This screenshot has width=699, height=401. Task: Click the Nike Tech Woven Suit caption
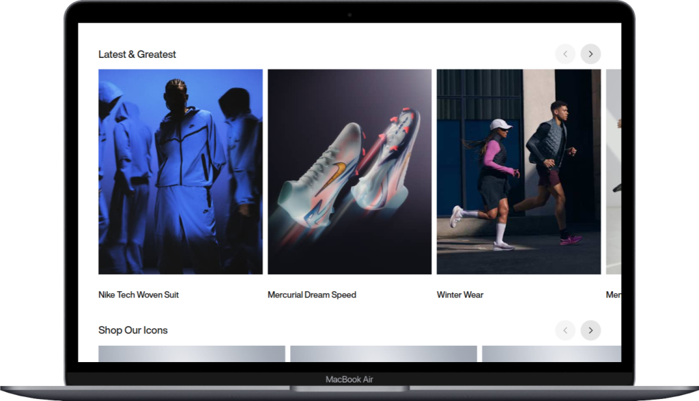tap(139, 295)
